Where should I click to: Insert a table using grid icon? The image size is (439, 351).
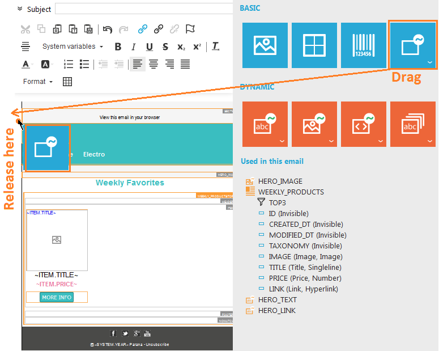67,82
